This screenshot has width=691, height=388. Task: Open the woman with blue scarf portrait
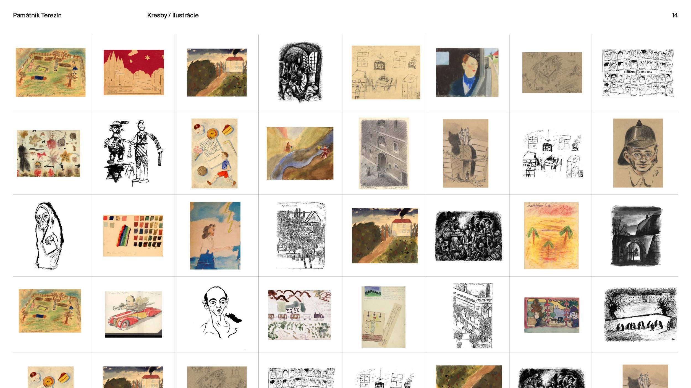click(x=467, y=73)
